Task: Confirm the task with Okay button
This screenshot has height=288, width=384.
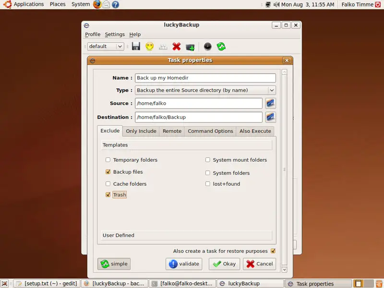Action: [224, 264]
